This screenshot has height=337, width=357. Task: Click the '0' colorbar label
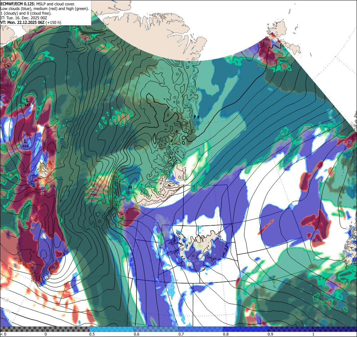(46, 334)
